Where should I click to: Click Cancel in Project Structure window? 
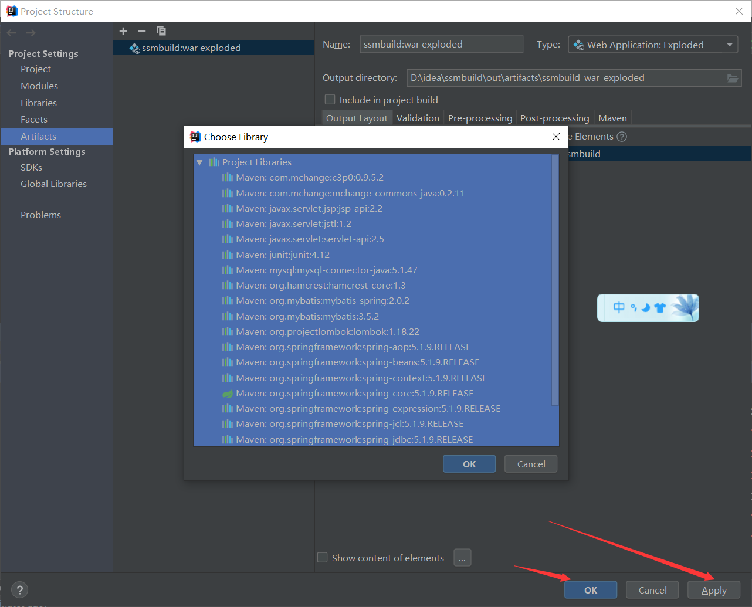[x=652, y=590]
